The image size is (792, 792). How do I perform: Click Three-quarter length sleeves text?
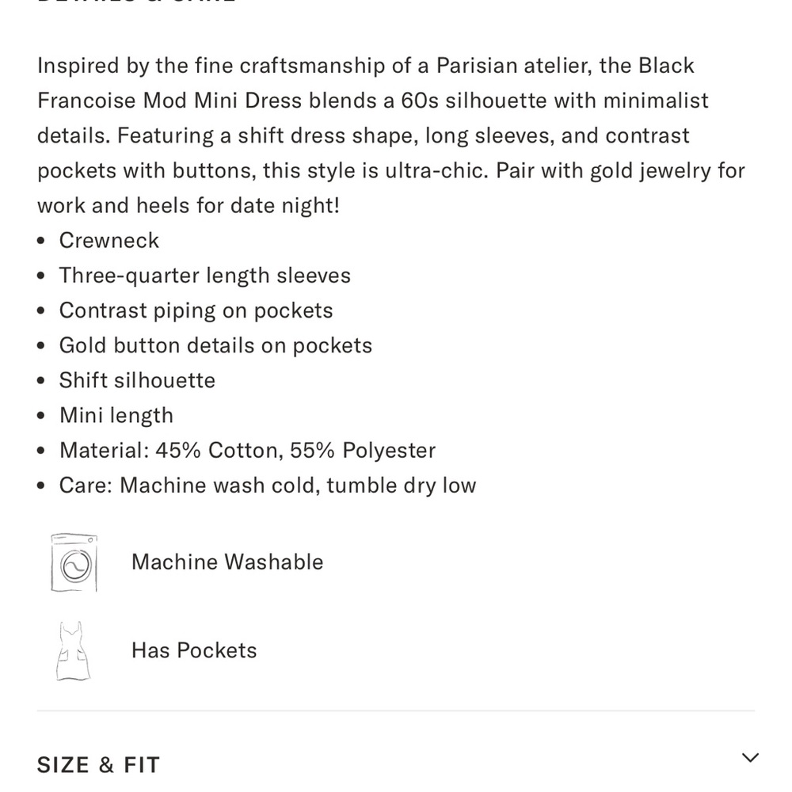point(204,276)
